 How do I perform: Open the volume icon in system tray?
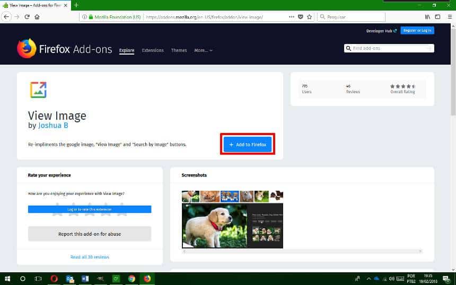392,279
